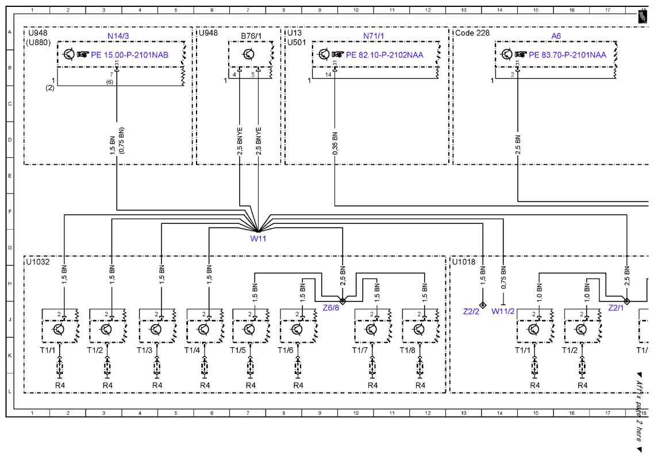This screenshot has width=654, height=458.
Task: Click the T1/5 ignition coil transistor symbol
Action: [x=249, y=330]
